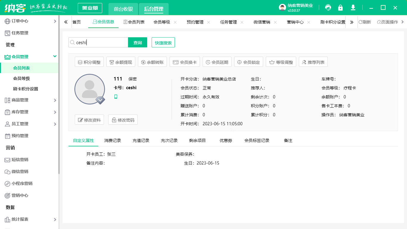The width and height of the screenshot is (407, 229).
Task: Switch to the 消费记录 tab
Action: click(x=112, y=140)
